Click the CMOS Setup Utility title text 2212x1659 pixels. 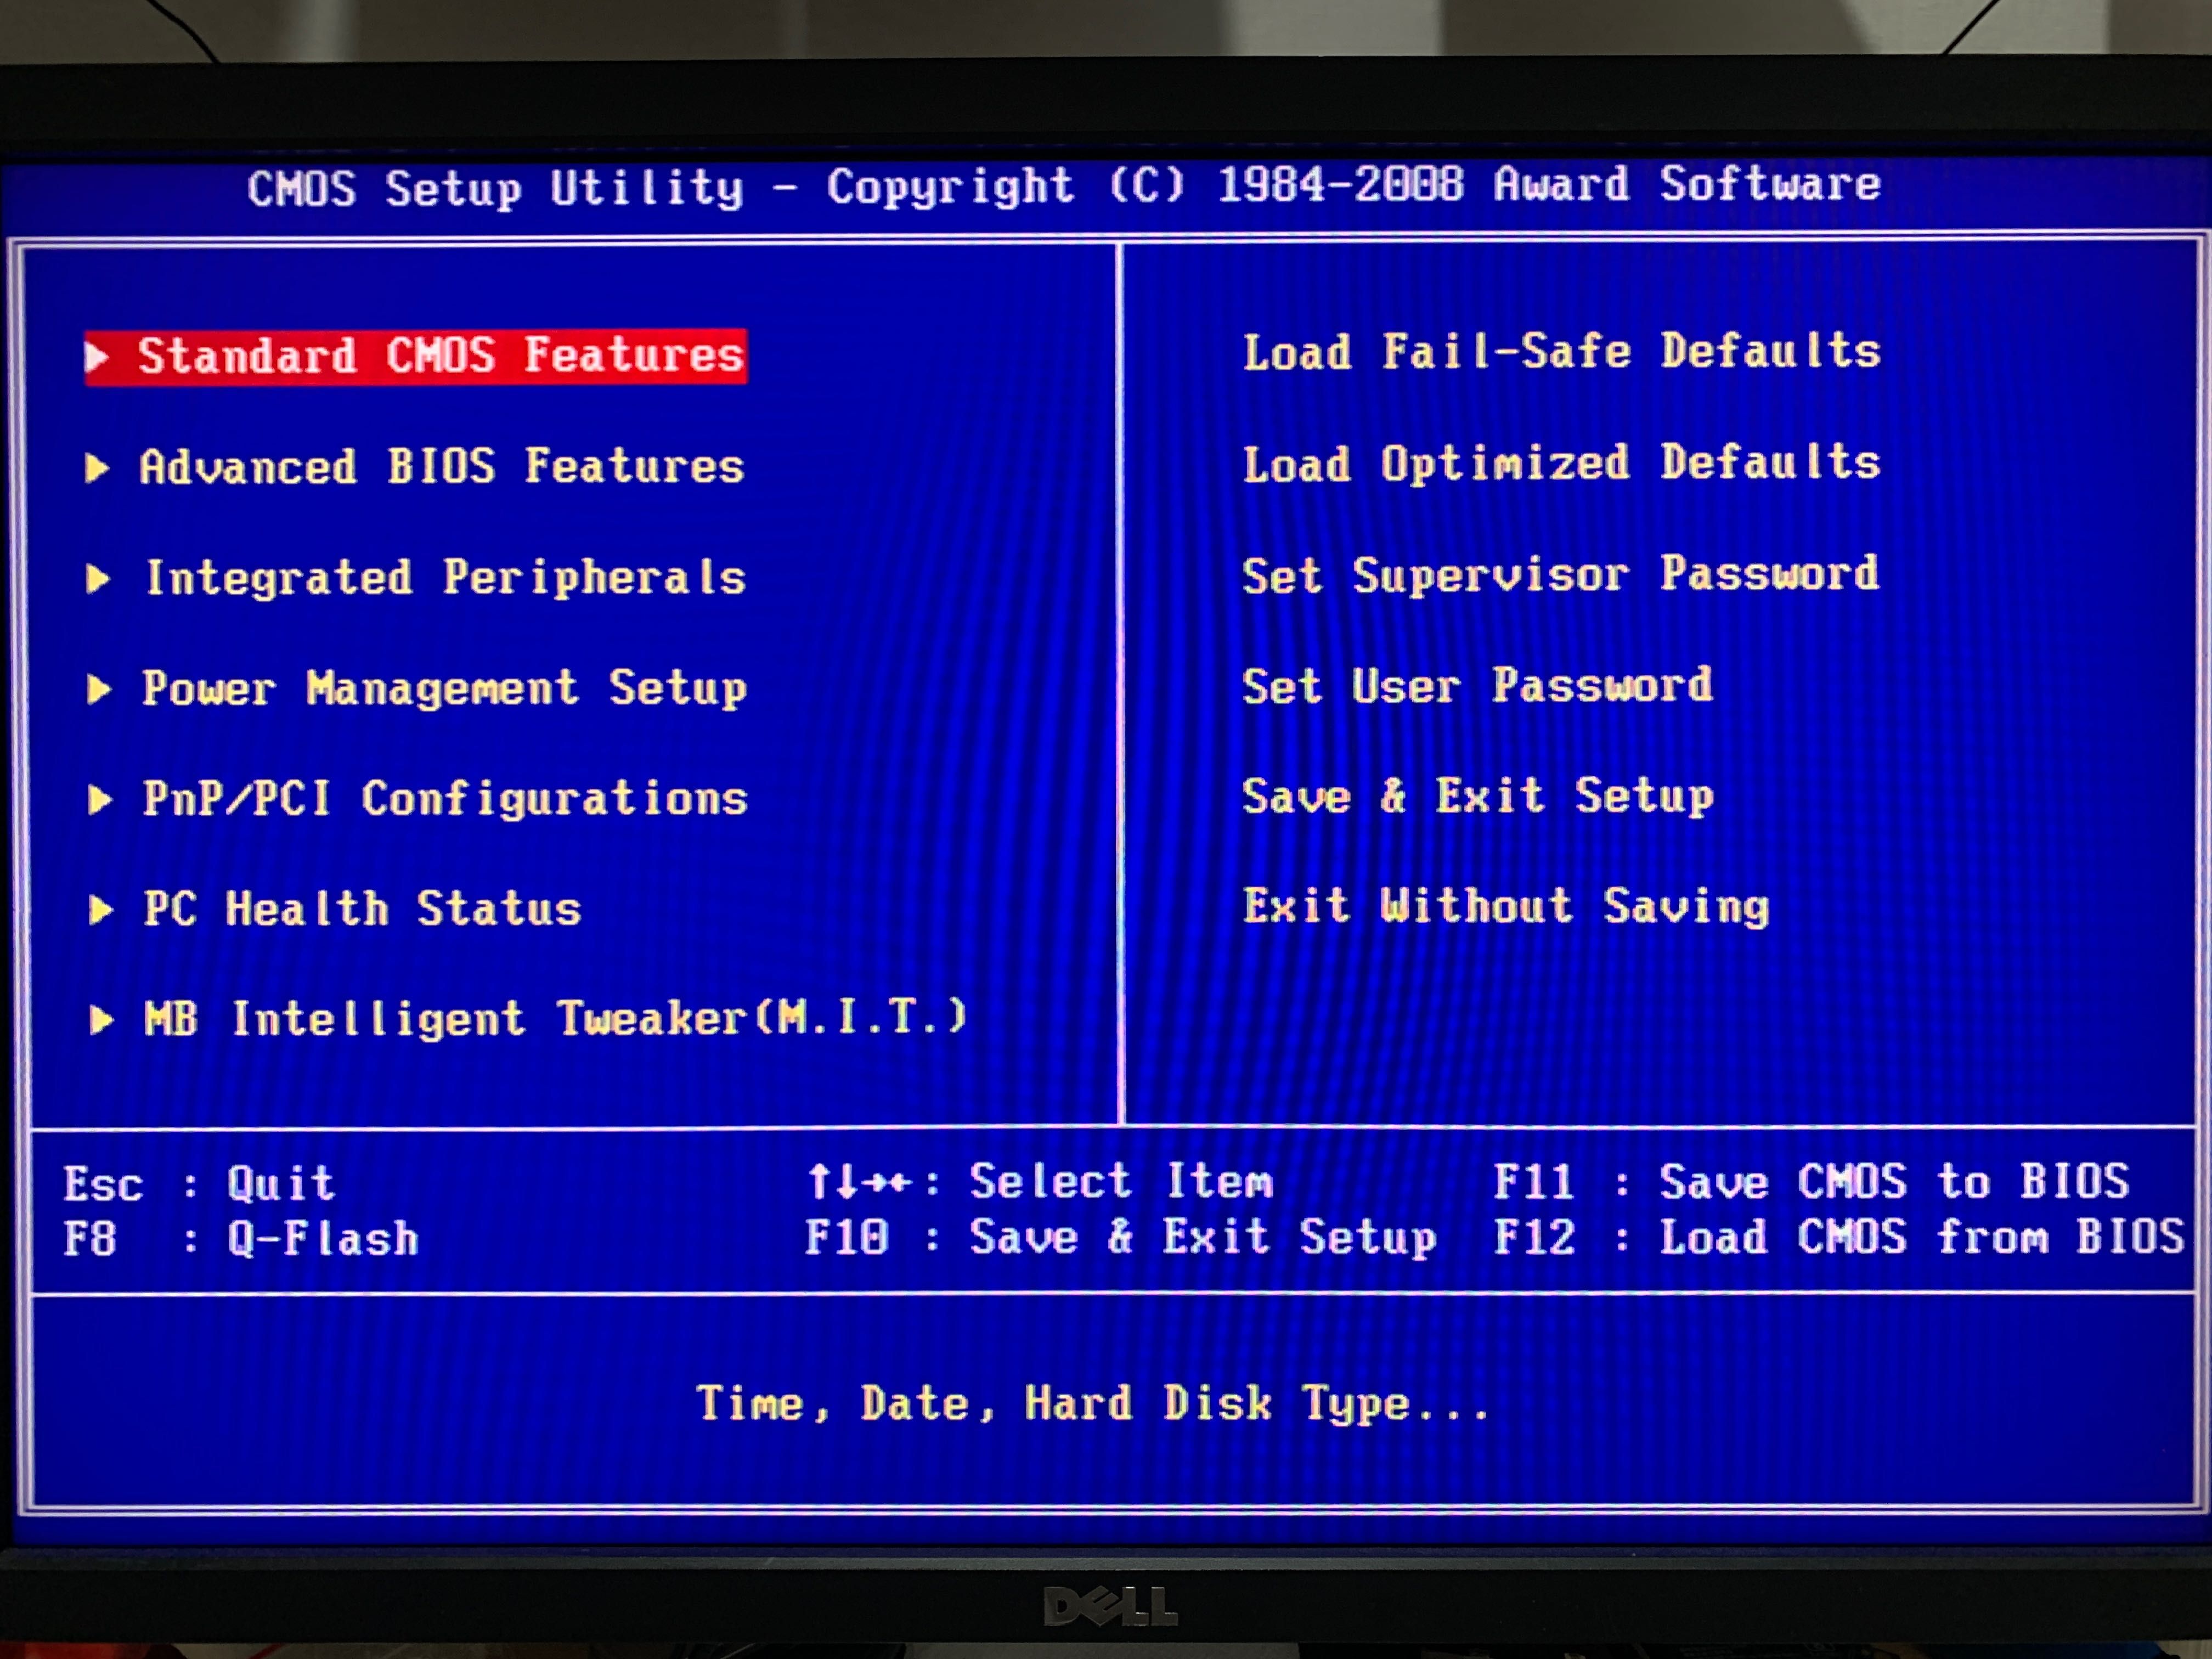point(1064,187)
